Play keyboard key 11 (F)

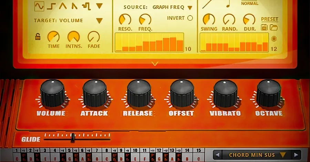pos(145,155)
